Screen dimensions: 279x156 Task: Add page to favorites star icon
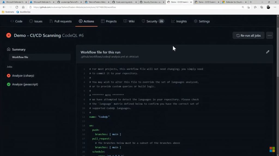click(x=248, y=7)
